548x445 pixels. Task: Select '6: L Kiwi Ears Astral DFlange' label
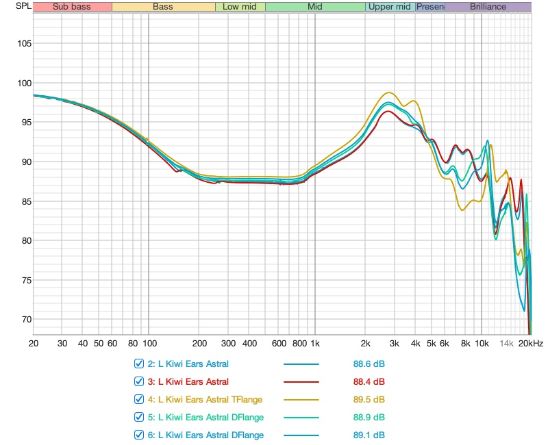click(x=206, y=435)
